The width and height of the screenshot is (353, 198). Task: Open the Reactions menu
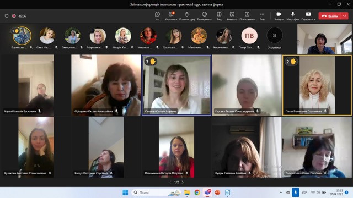coord(205,16)
